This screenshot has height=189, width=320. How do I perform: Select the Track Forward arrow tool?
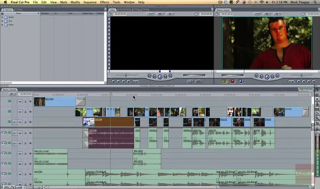317,99
